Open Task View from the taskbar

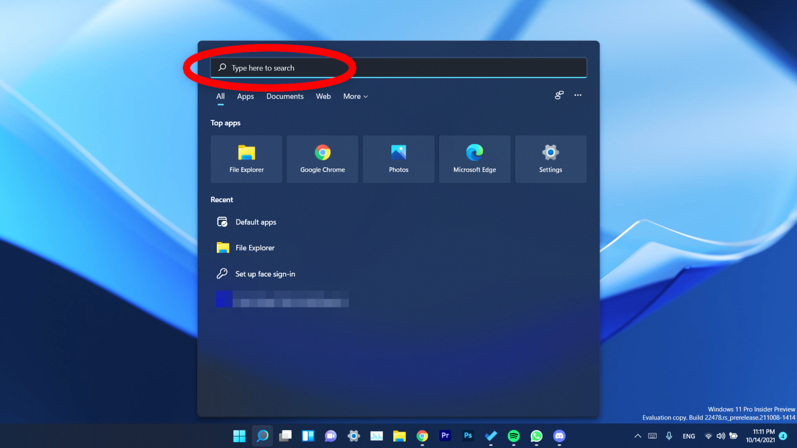(285, 436)
